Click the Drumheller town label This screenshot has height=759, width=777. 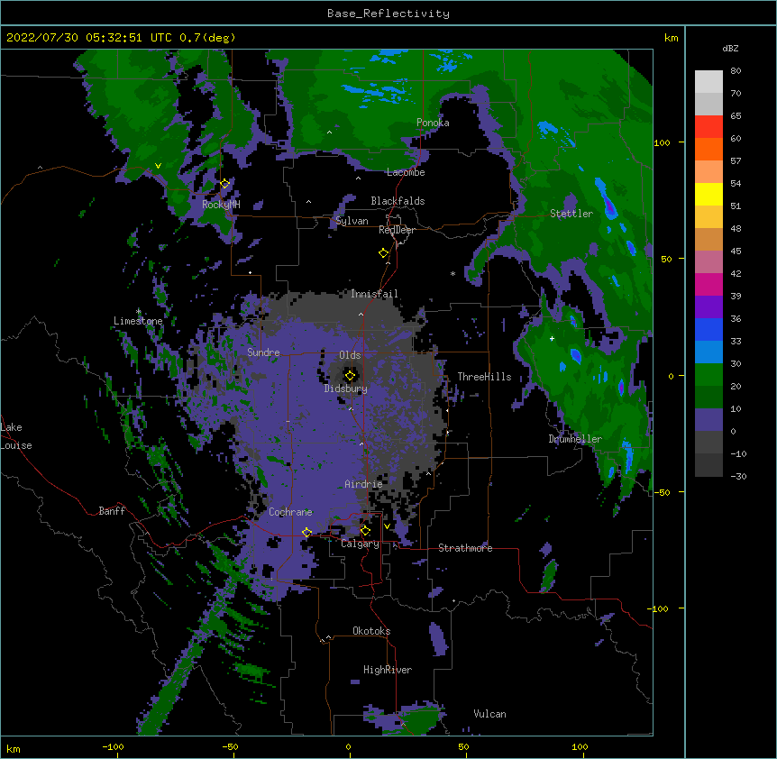coord(575,439)
